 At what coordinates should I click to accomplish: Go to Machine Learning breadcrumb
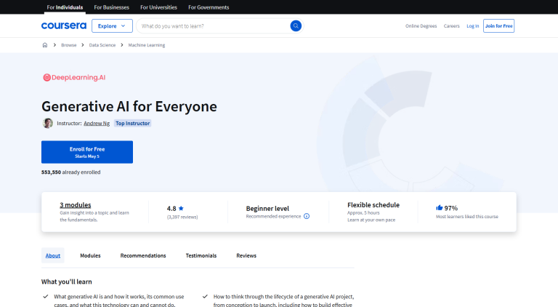click(147, 45)
